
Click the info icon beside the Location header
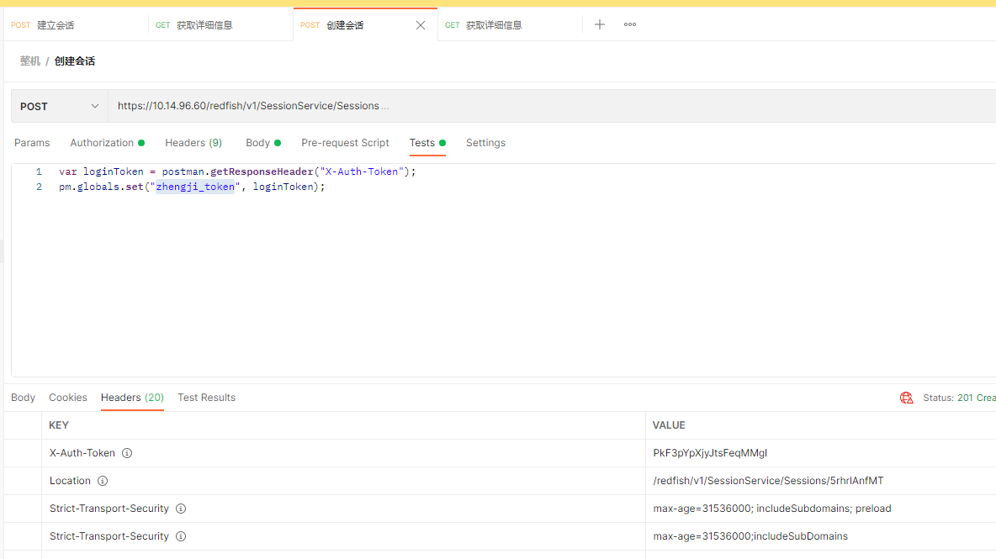click(x=103, y=480)
